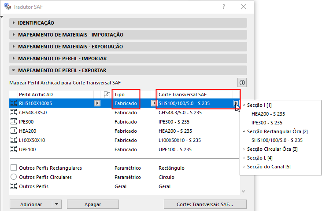Image resolution: width=322 pixels, height=211 pixels.
Task: Click Geral type cell of Outros Perfis
Action: click(120, 186)
